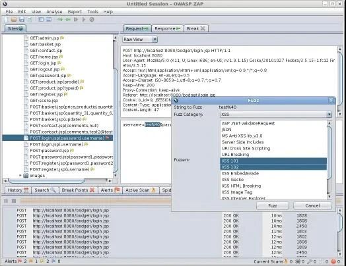The image size is (346, 266).
Task: Click the Current Scans flame icon
Action: (x=286, y=261)
